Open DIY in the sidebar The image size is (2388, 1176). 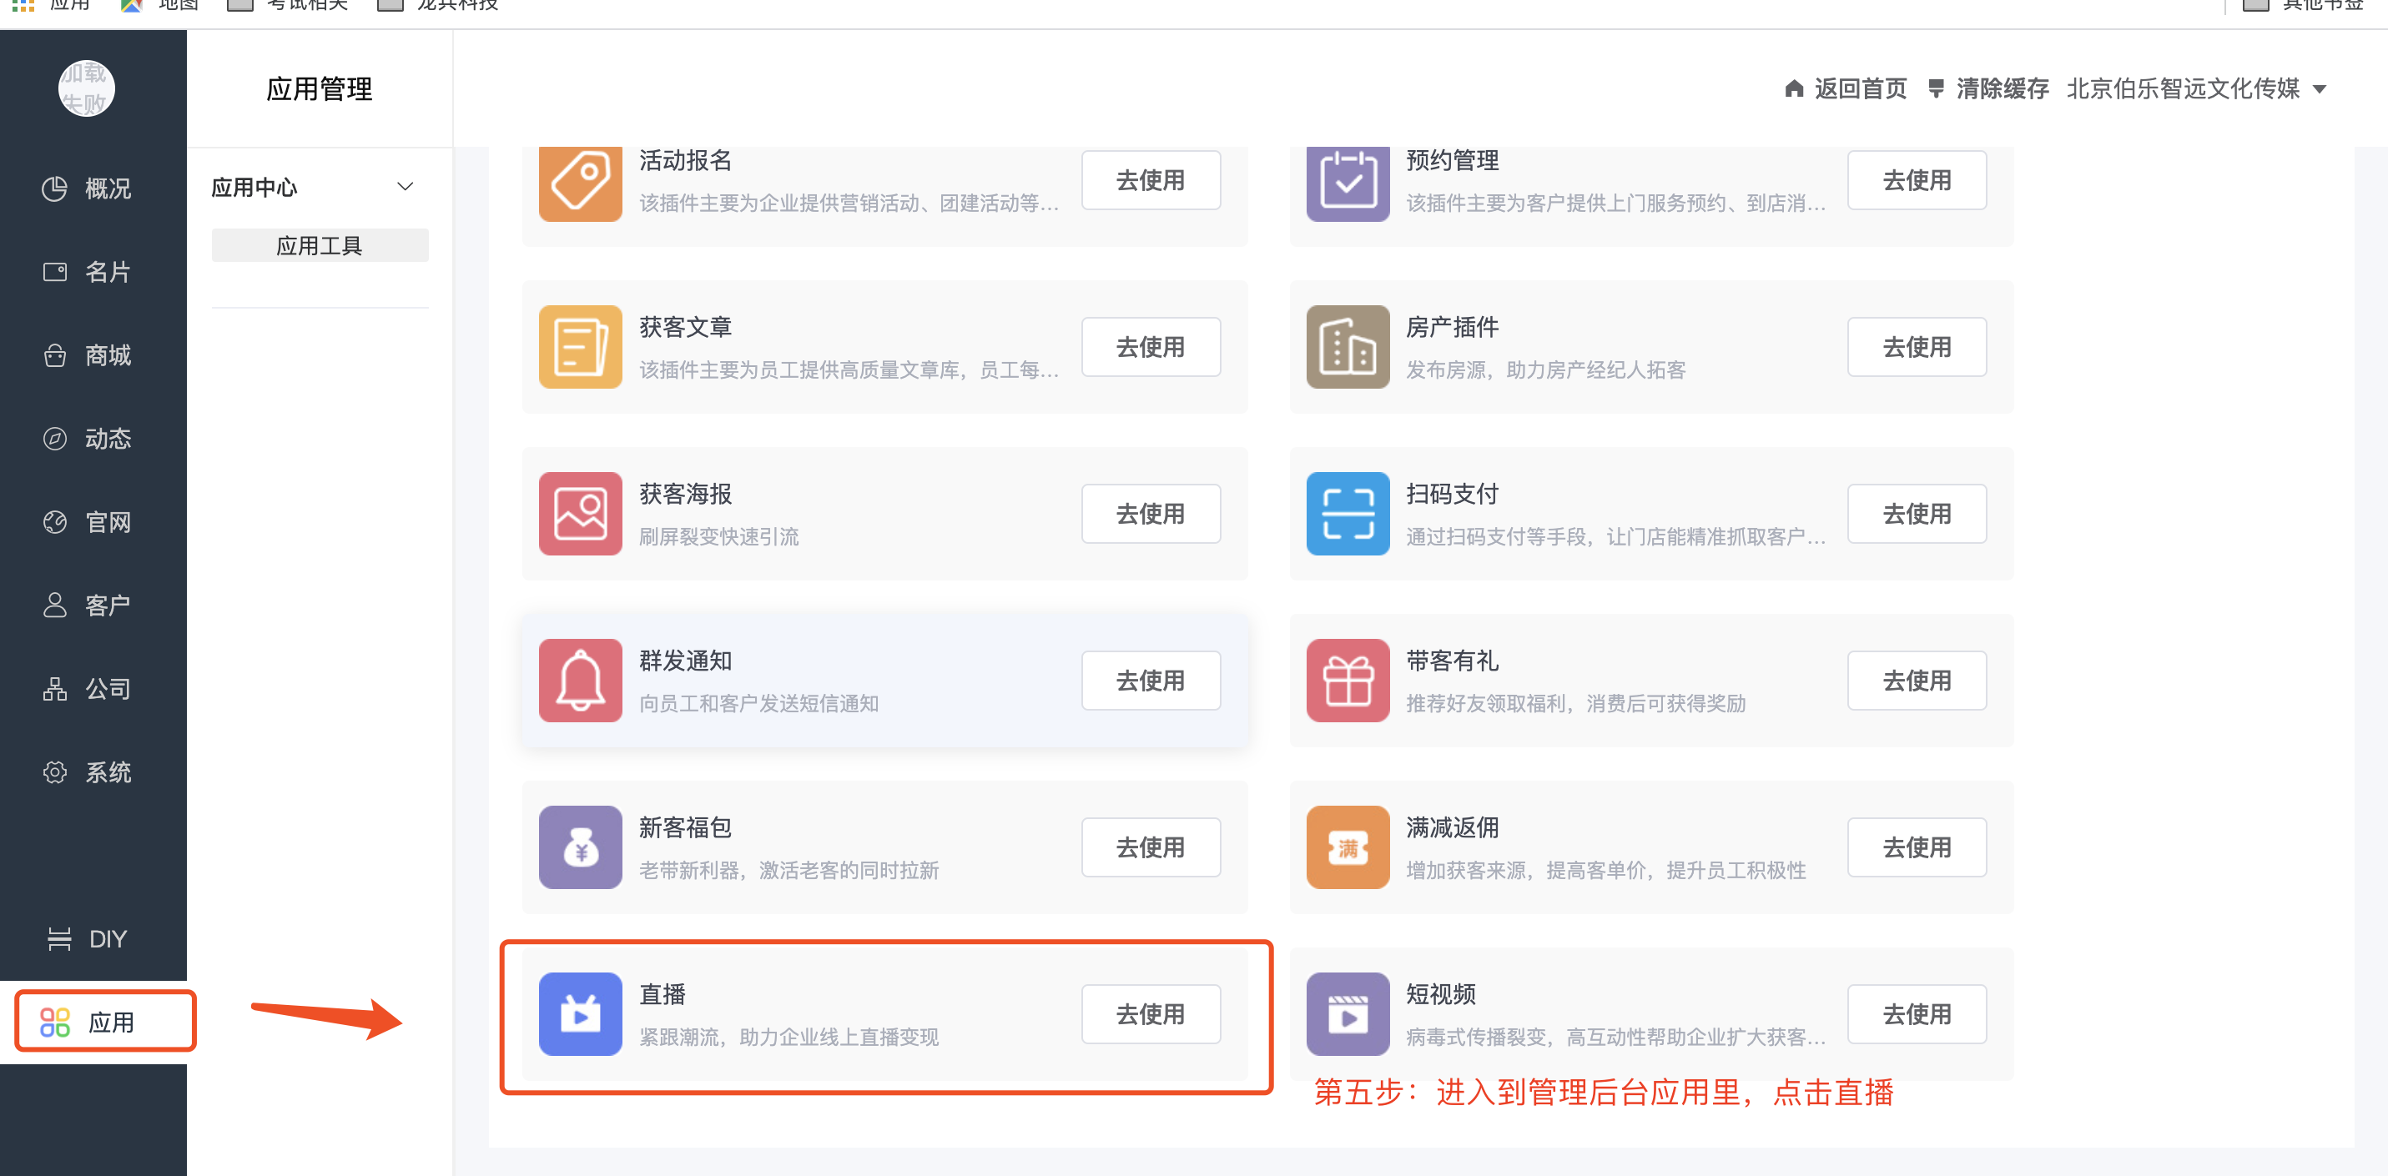click(x=88, y=939)
